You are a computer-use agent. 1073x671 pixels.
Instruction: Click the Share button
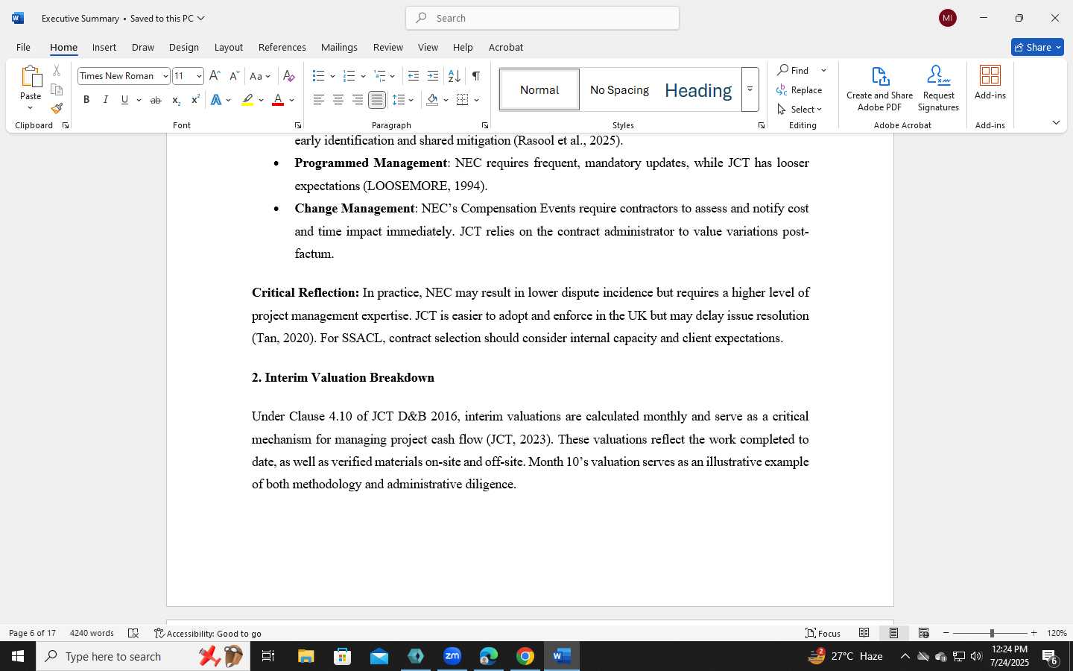[x=1037, y=47]
